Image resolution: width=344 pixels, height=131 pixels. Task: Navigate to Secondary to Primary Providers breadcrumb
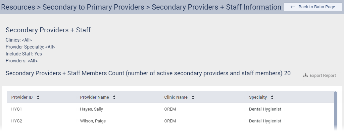point(93,7)
